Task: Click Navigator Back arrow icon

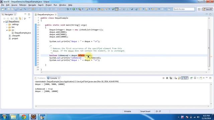Action: [4, 18]
